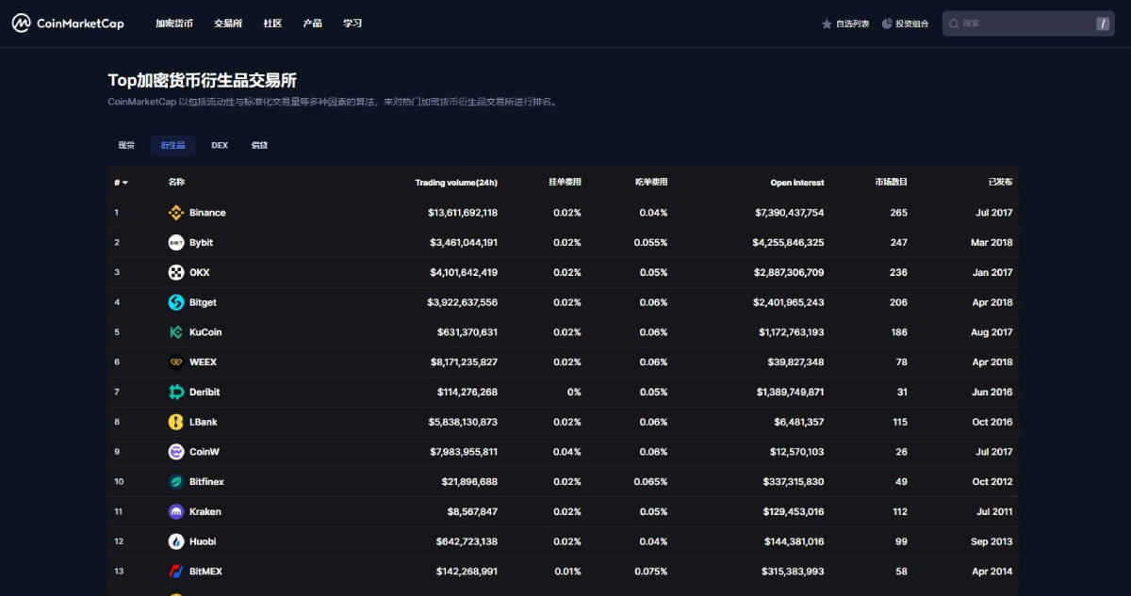The height and width of the screenshot is (596, 1131).
Task: Open the BitMEX exchange name link
Action: click(x=205, y=572)
